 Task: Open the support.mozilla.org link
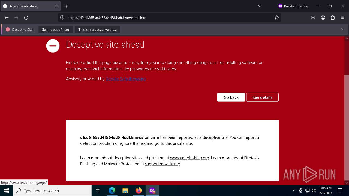pyautogui.click(x=163, y=164)
